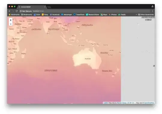The image size is (162, 114).
Task: Open starred Bookmarks bookmark
Action: click(14, 15)
